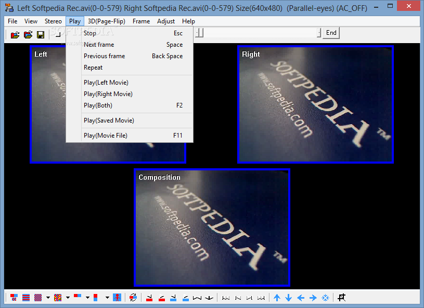Click the End button
Screen dimensions: 424x308
pyautogui.click(x=331, y=33)
